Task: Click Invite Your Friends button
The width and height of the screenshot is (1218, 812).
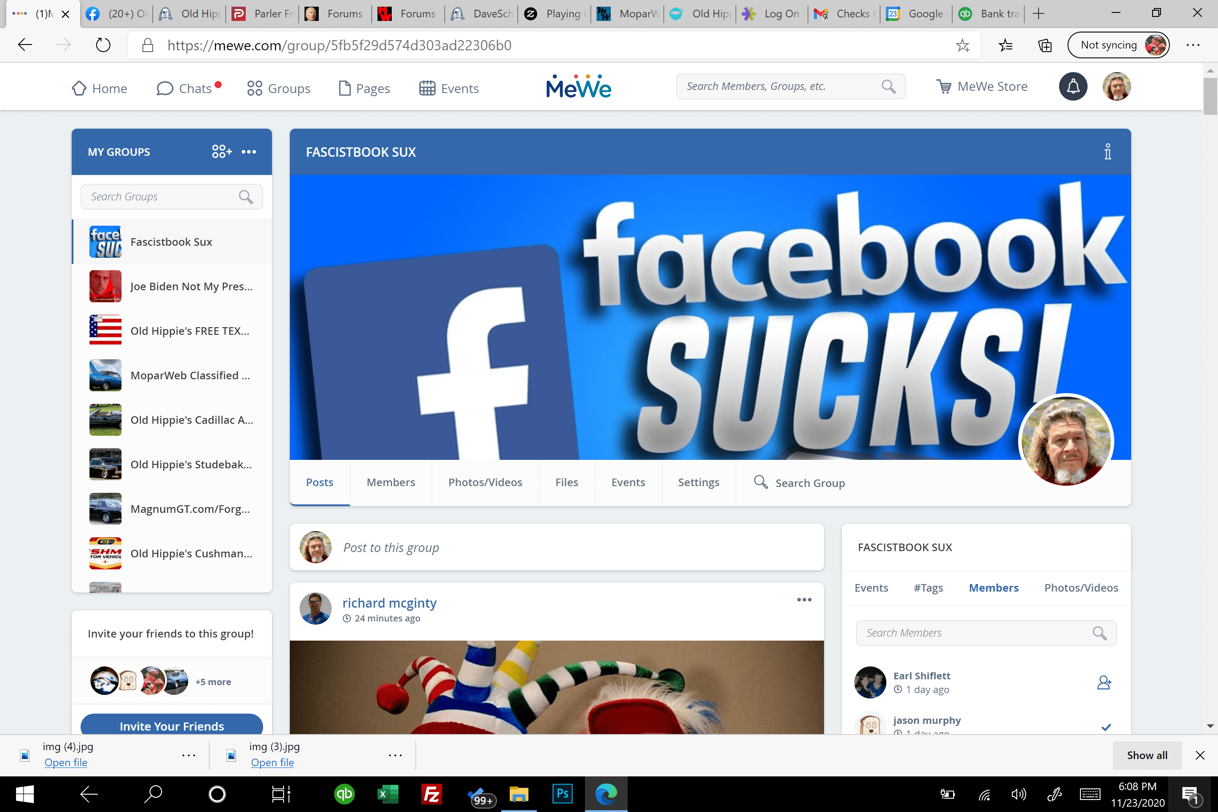Action: [x=171, y=724]
